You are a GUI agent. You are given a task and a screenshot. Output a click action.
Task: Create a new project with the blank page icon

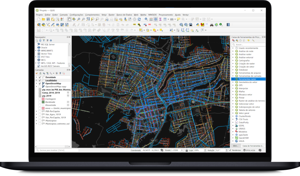[39, 19]
